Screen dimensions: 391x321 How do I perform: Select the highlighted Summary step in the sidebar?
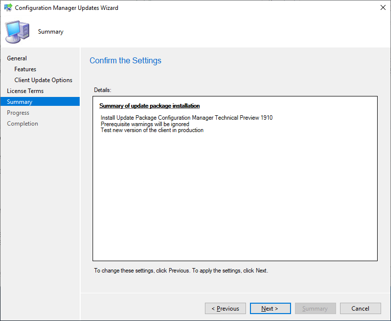tap(20, 102)
